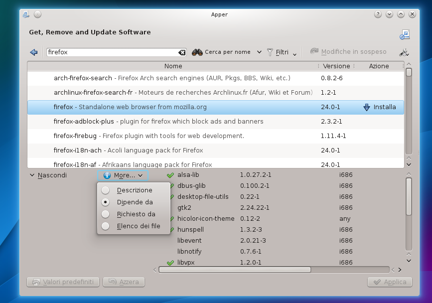Click the gtk2 dependency entry

pyautogui.click(x=184, y=208)
